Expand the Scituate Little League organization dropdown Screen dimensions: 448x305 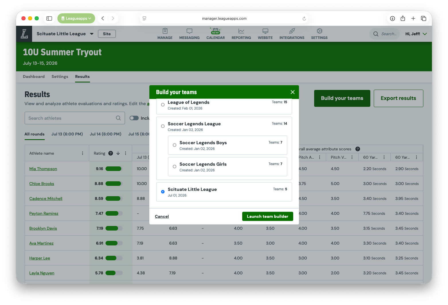point(92,34)
